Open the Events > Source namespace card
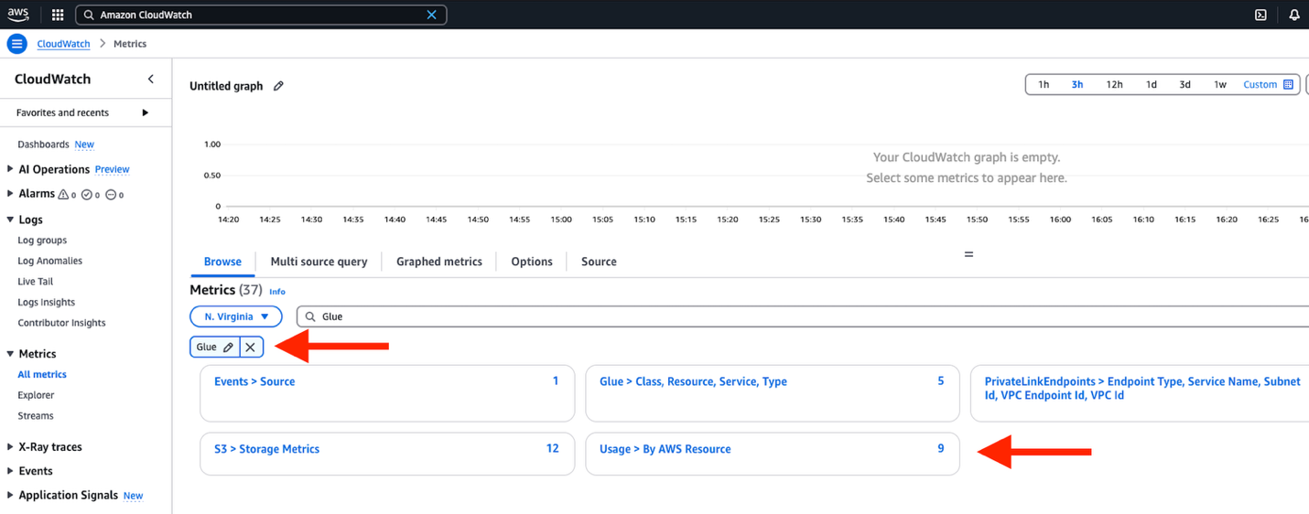The width and height of the screenshot is (1309, 514). [x=387, y=393]
